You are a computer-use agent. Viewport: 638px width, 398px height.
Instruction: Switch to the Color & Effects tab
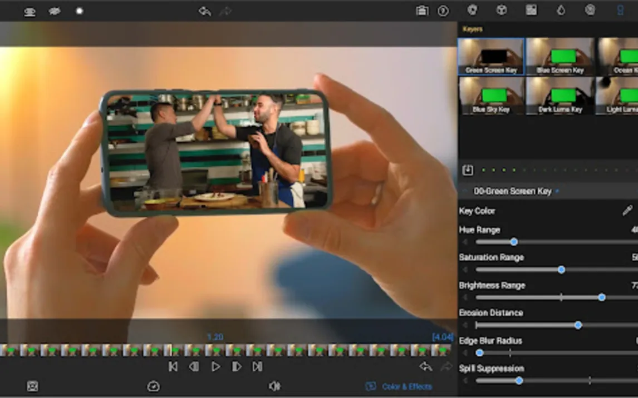point(399,386)
